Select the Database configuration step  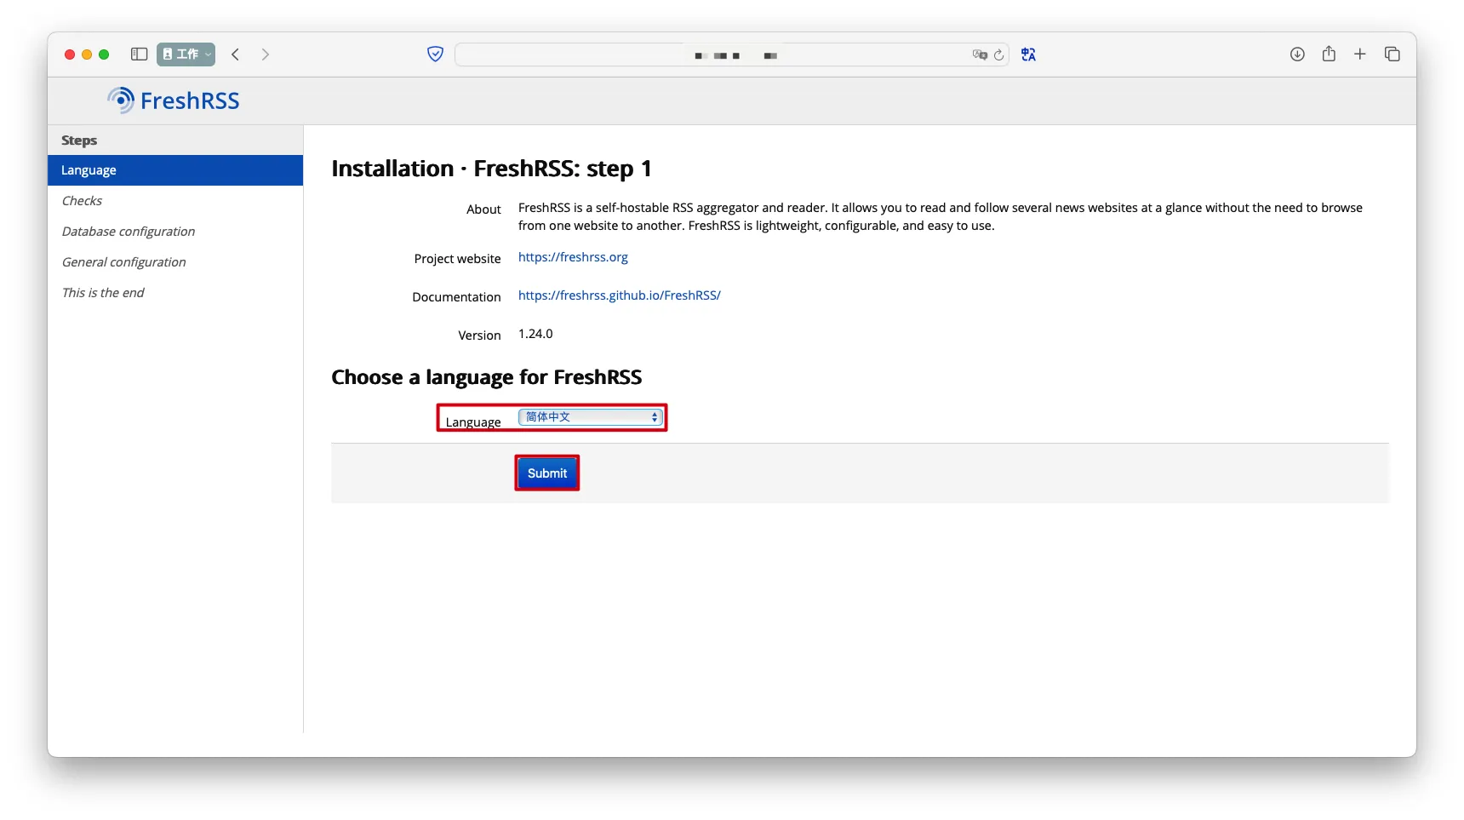(129, 232)
